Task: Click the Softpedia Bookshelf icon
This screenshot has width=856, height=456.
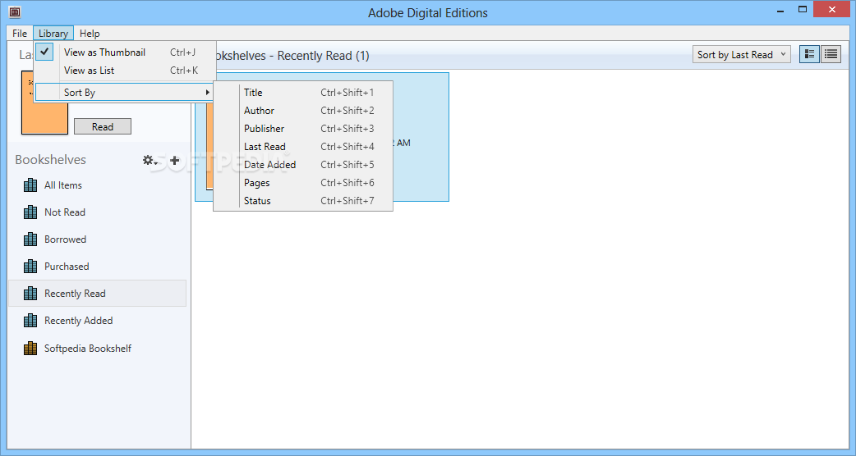Action: [x=30, y=348]
